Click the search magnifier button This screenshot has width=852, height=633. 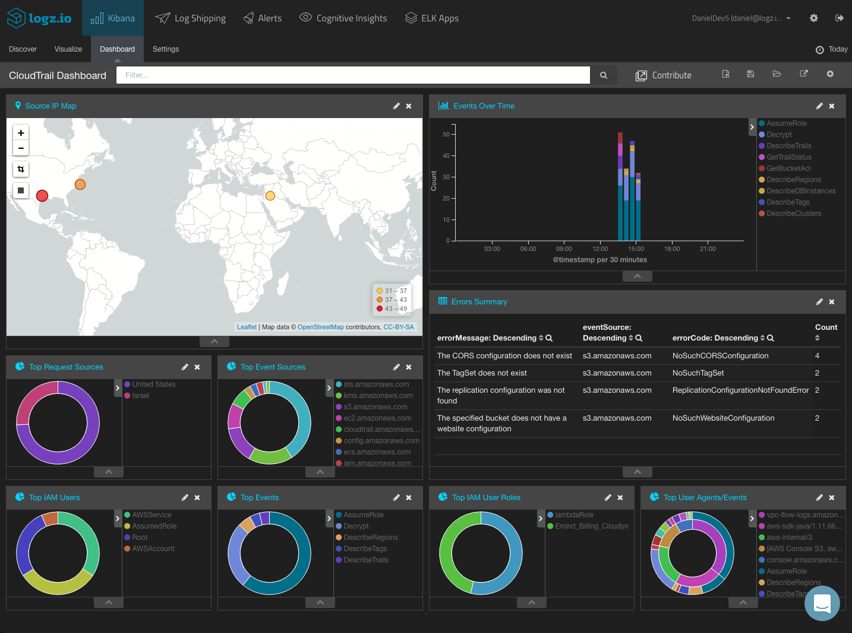pyautogui.click(x=604, y=75)
